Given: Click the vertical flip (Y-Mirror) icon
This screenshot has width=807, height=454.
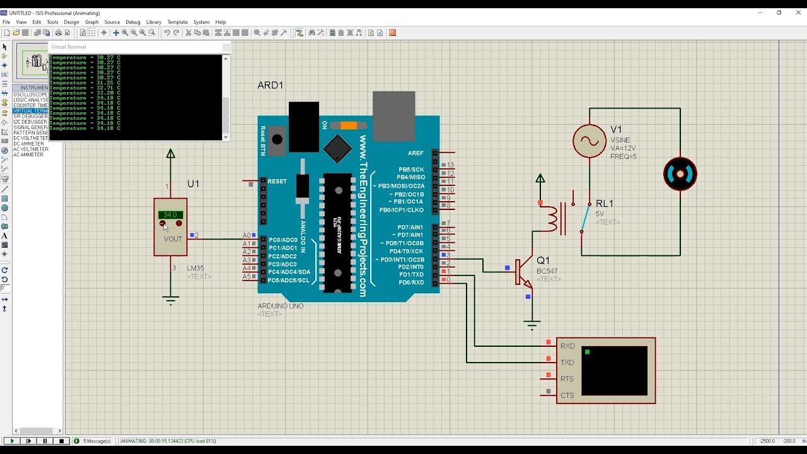Looking at the screenshot, I should tap(4, 308).
